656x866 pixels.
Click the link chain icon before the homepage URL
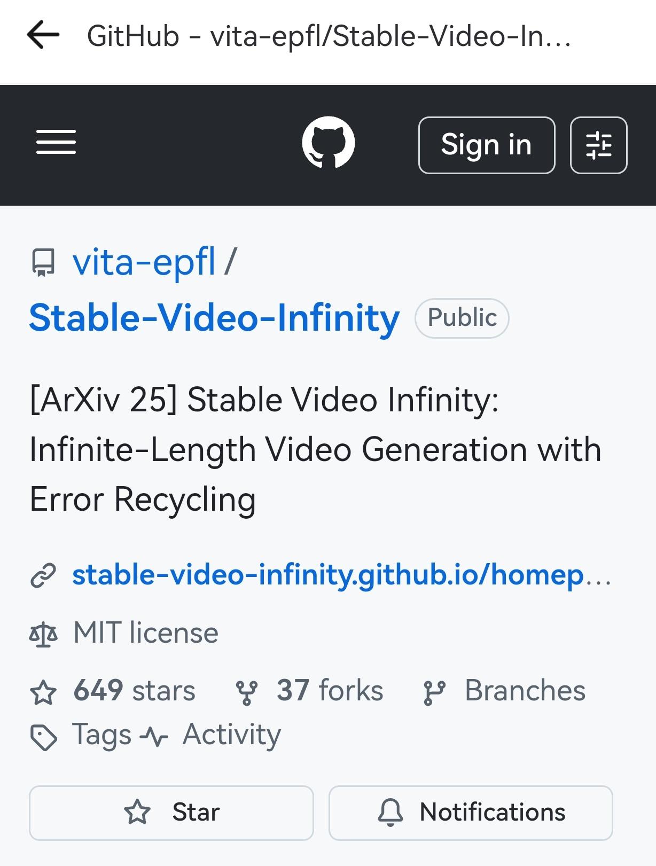(44, 576)
